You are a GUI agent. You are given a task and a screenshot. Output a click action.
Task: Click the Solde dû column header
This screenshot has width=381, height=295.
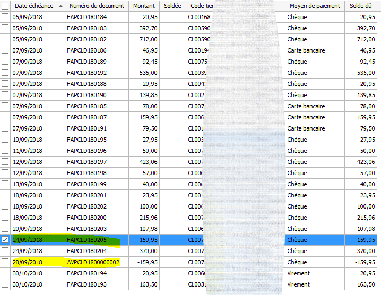click(x=360, y=6)
